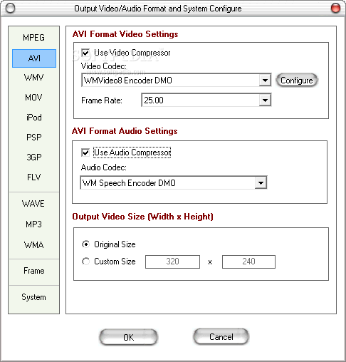Open the WAVE audio tab
This screenshot has height=362, width=346.
click(33, 204)
